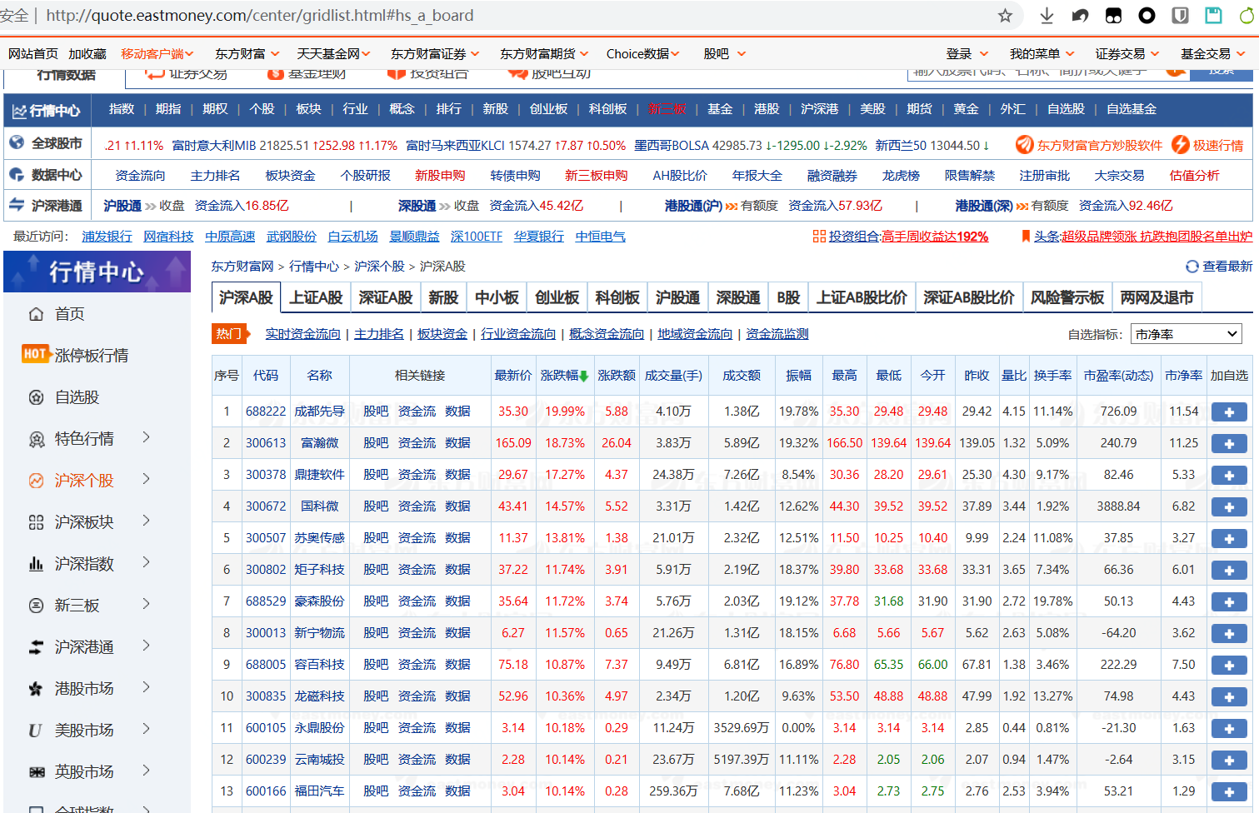Open 龙磁科技 stock name link
Image resolution: width=1259 pixels, height=813 pixels.
pyautogui.click(x=319, y=696)
